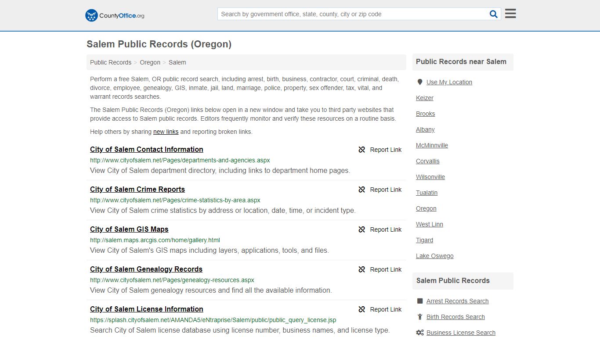Screen dimensions: 600x337
Task: Select Brooks nearby city
Action: tap(426, 114)
